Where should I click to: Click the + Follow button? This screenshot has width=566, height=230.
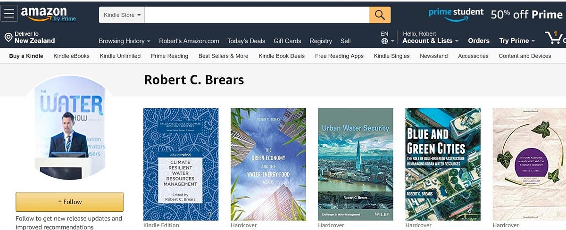pyautogui.click(x=70, y=202)
